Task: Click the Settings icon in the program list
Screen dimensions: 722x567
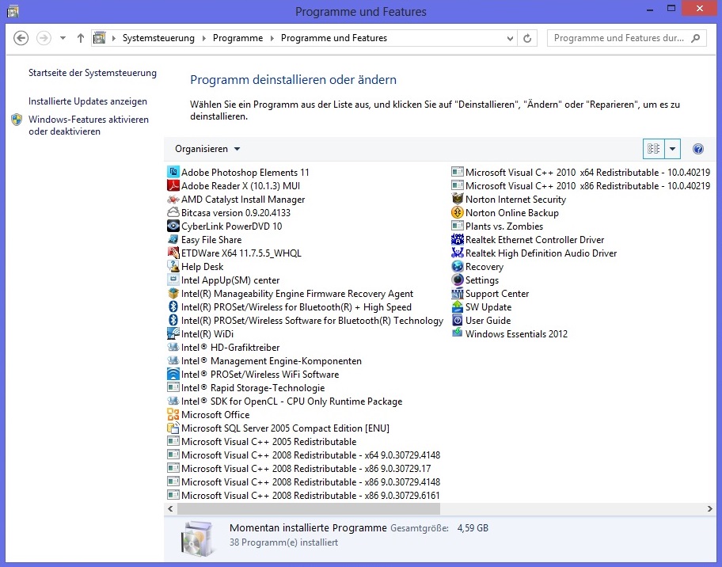Action: coord(458,280)
